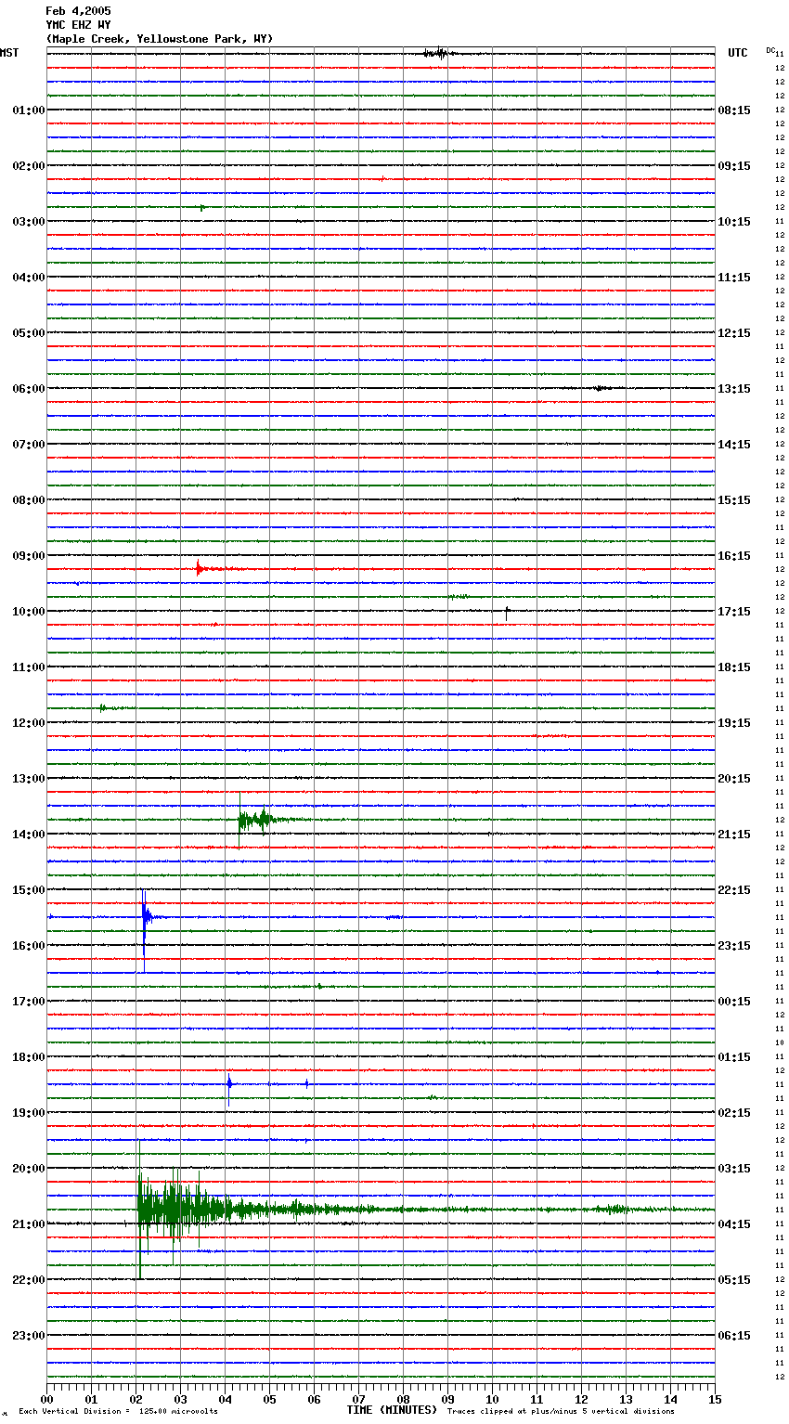Click the 20:15 UTC row label
Viewport: 789px width, 1424px height.
734,779
